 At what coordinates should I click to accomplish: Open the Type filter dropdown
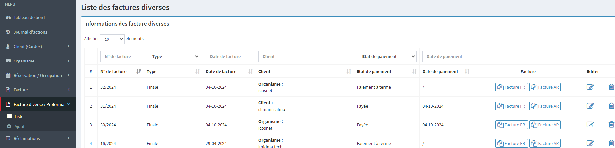173,56
